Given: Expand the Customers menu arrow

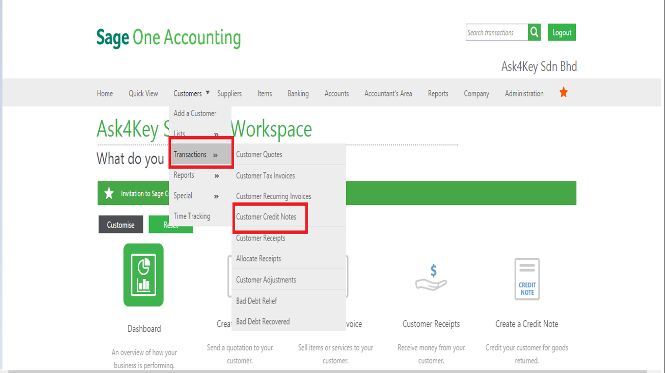Looking at the screenshot, I should click(207, 92).
